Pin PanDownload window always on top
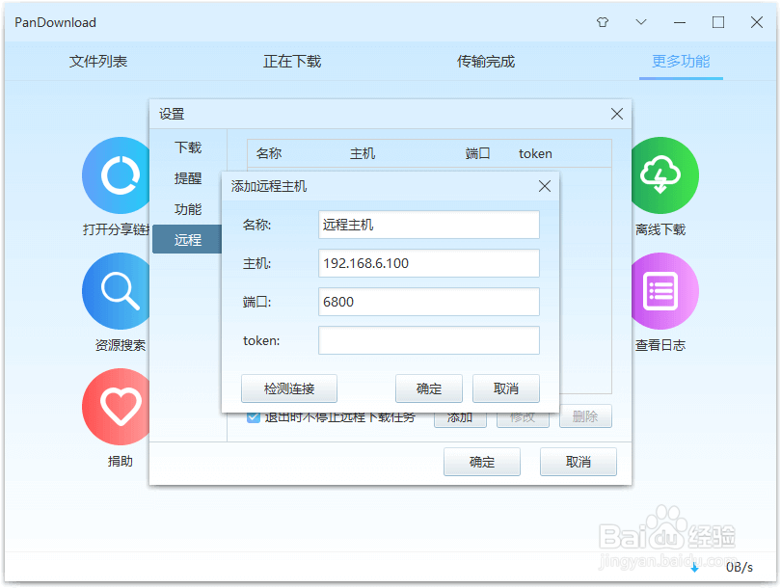This screenshot has height=588, width=781. tap(602, 21)
